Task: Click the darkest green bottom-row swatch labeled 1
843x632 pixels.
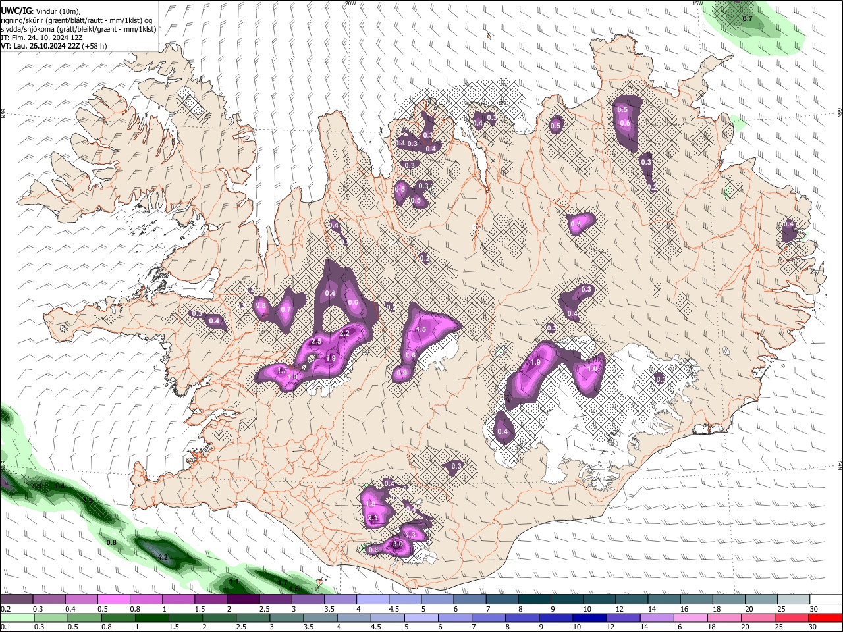Action: tap(151, 618)
